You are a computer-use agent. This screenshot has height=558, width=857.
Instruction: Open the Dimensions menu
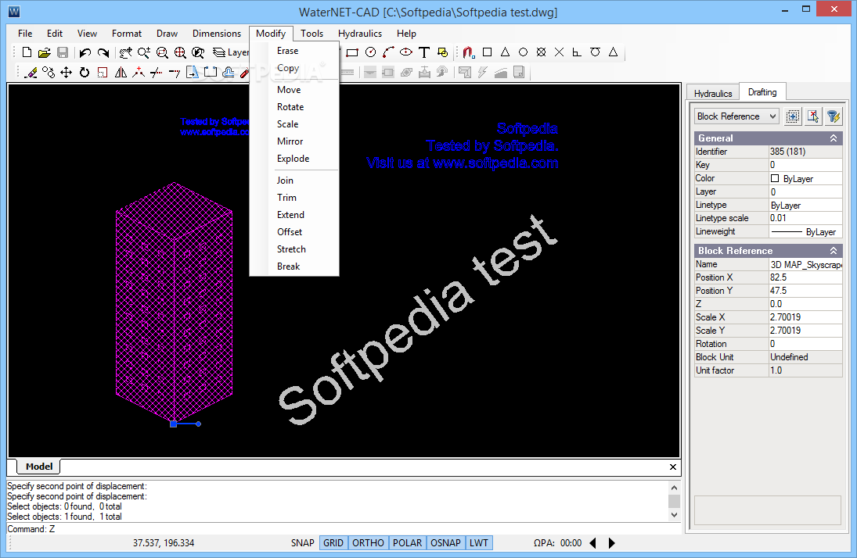217,34
